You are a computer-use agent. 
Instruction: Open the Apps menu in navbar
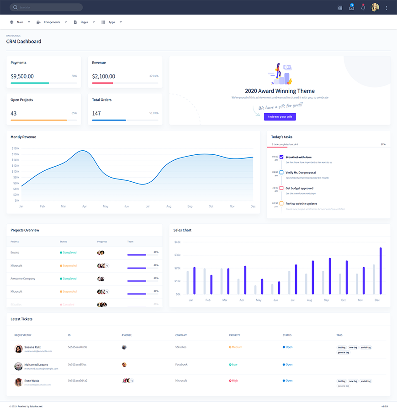121,21
